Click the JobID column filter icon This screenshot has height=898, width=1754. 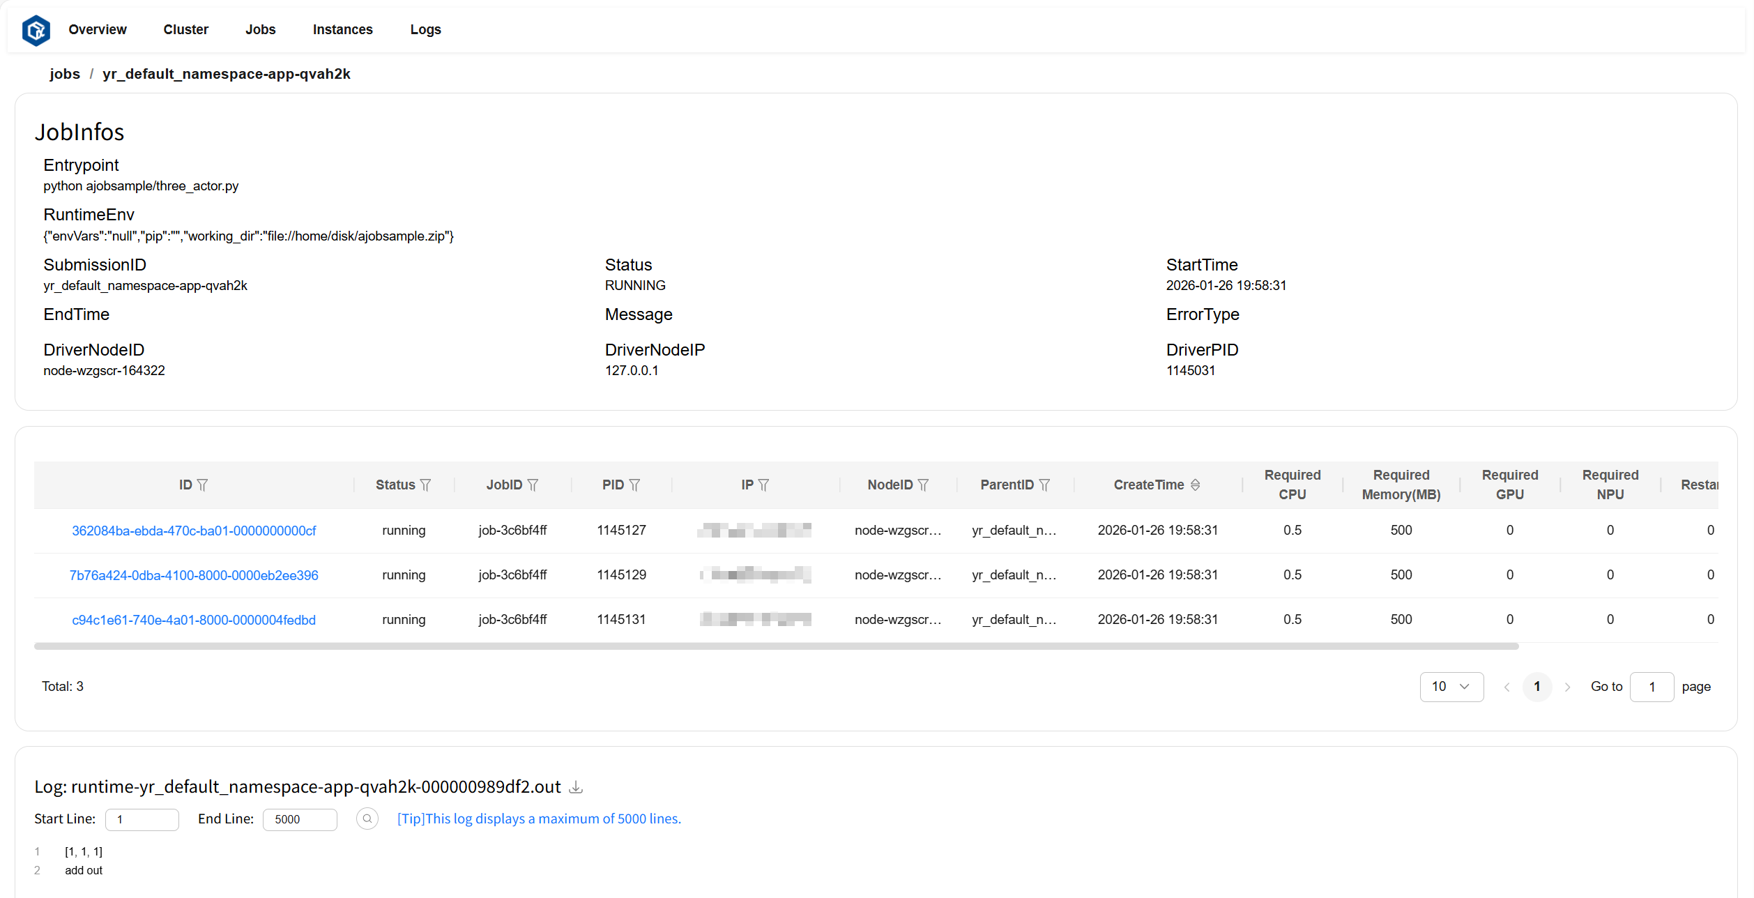click(533, 485)
